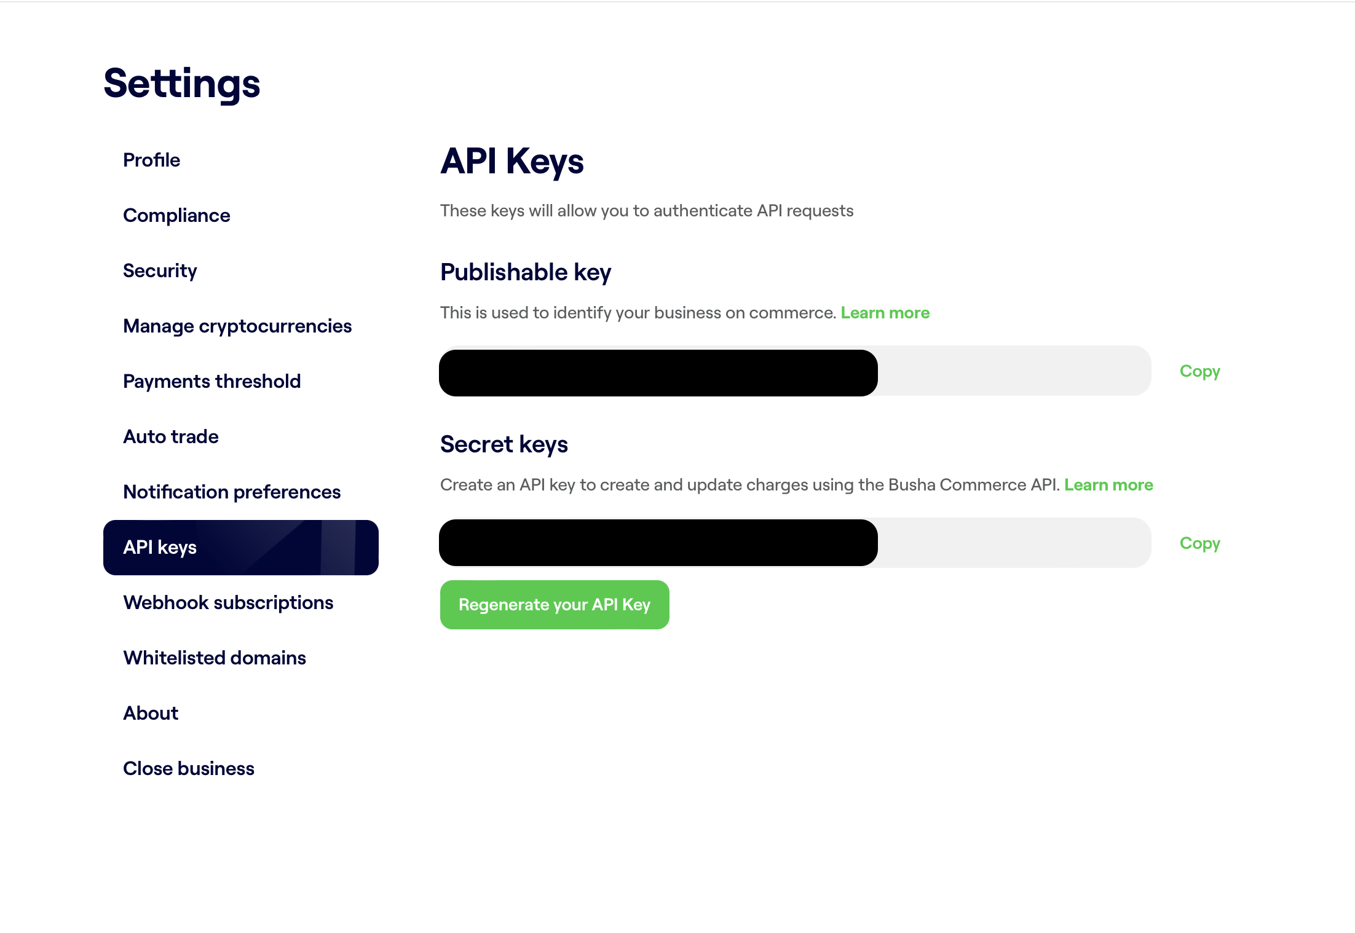Copy the publishable key
1355x933 pixels.
click(x=1199, y=371)
